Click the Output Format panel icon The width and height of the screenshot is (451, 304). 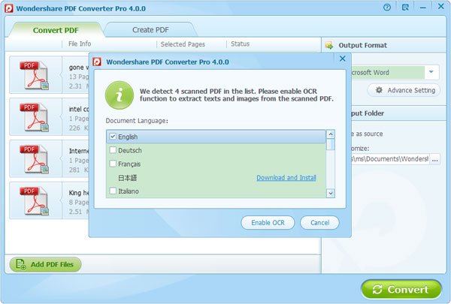[x=329, y=45]
